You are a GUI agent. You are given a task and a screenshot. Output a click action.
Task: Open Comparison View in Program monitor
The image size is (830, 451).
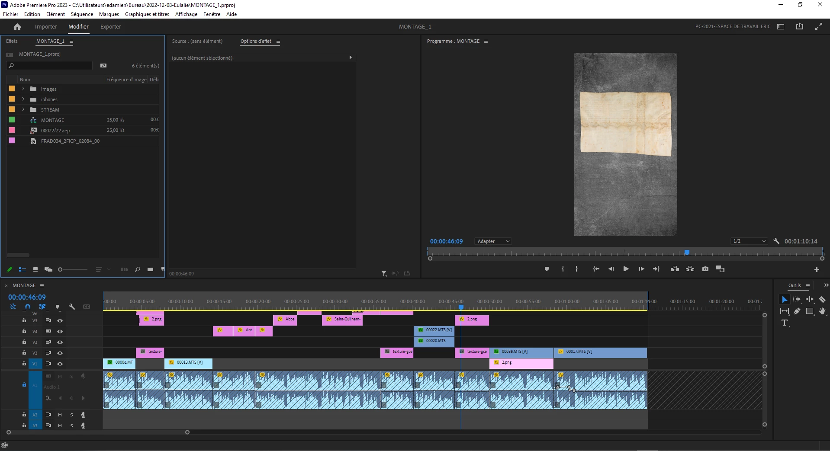click(x=720, y=269)
